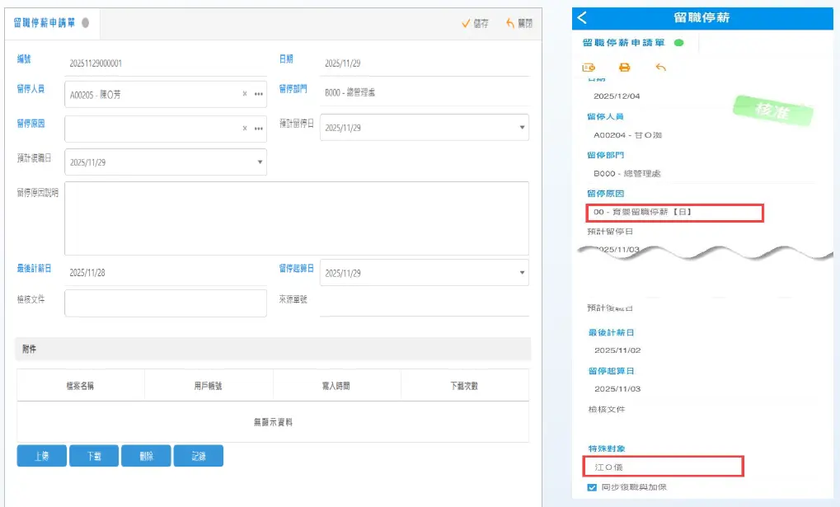
Task: Tap the orange printer icon
Action: 625,67
